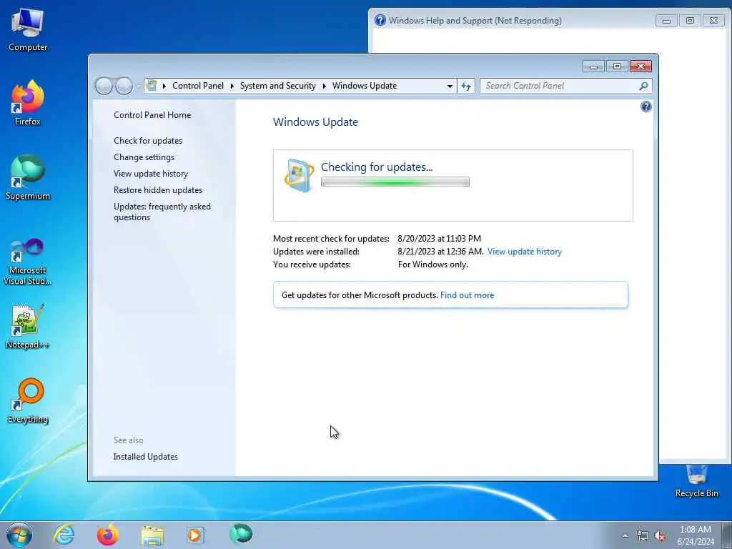Expand the arrow after Control Panel breadcrumb
Screen dimensions: 732x549
click(232, 86)
